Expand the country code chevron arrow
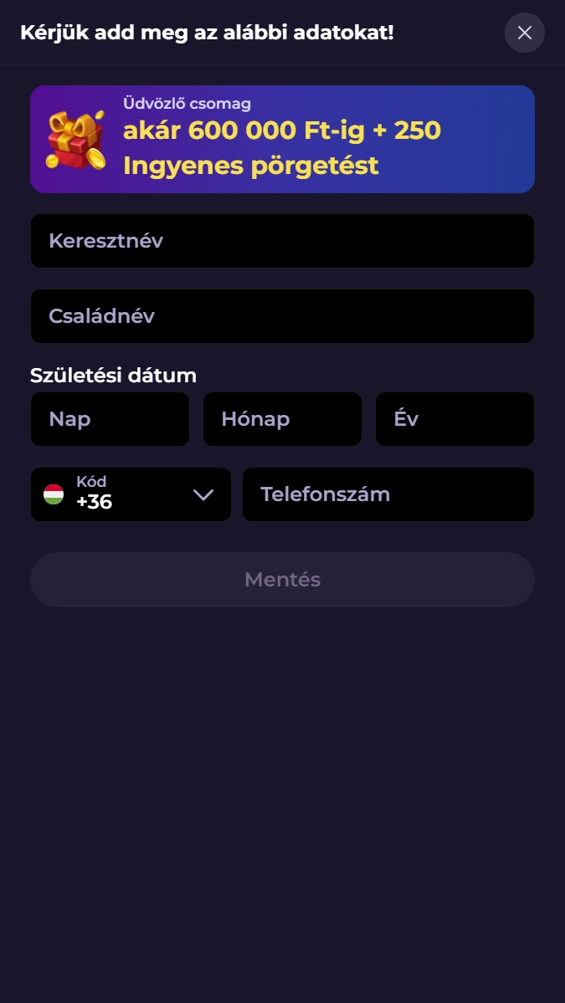565x1003 pixels. [x=203, y=494]
